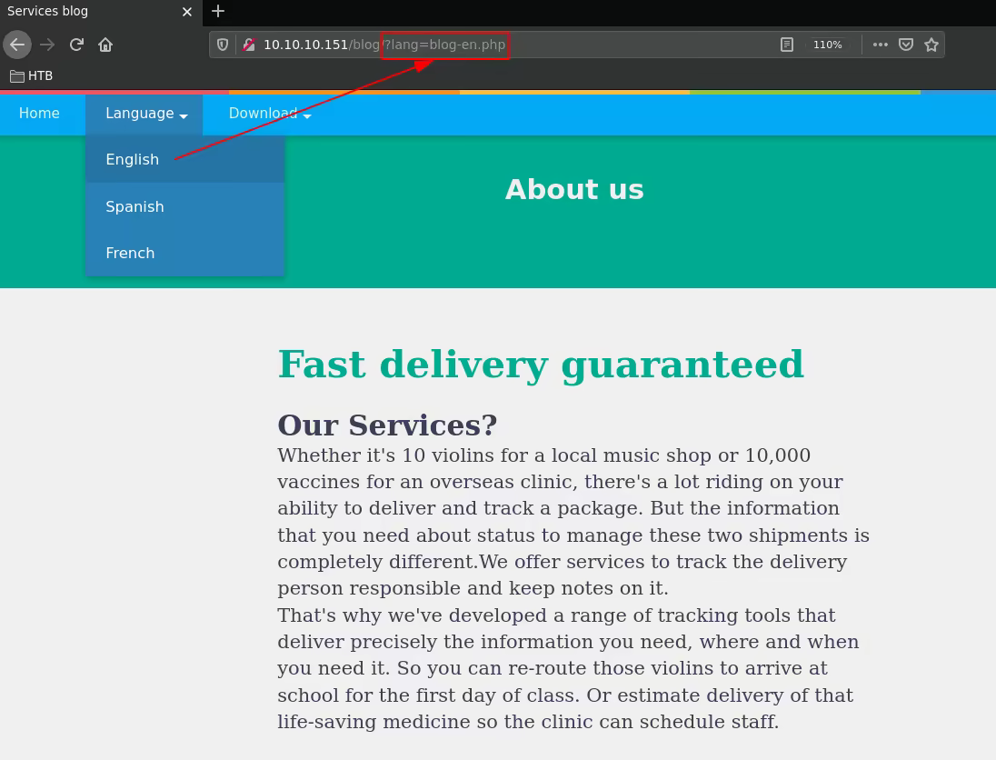Click the insecure connection padlock icon
The image size is (996, 760).
[x=248, y=45]
